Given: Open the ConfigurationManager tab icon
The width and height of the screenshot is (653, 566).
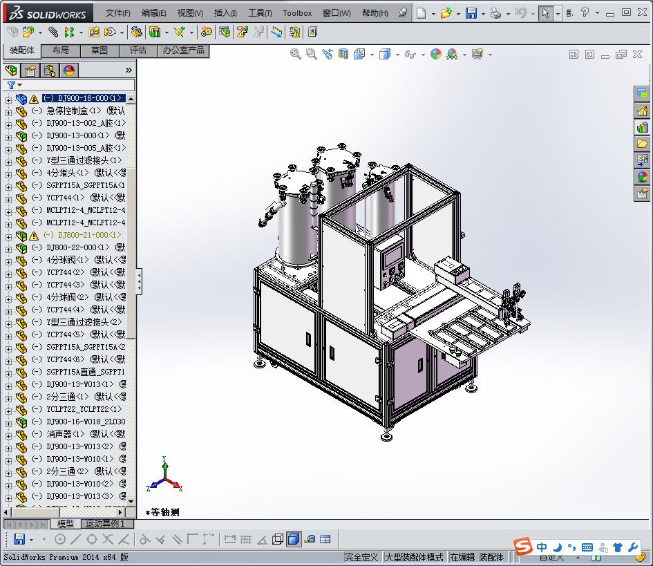Looking at the screenshot, I should pyautogui.click(x=50, y=70).
